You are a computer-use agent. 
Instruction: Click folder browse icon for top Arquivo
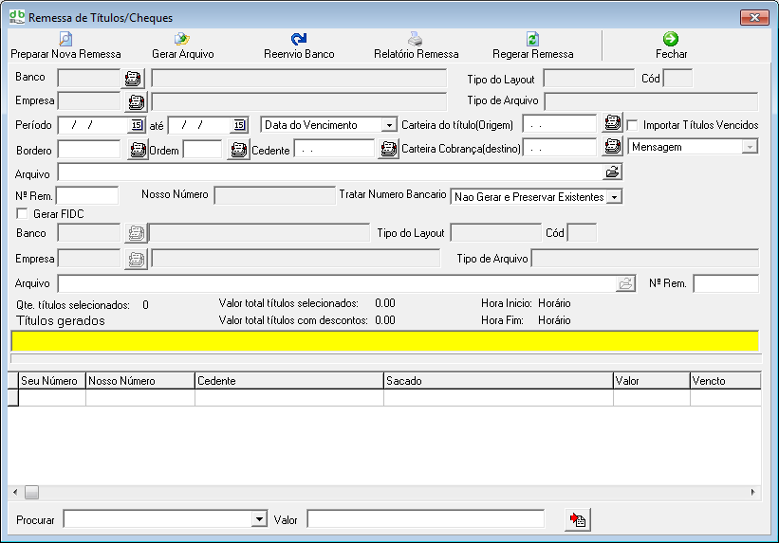pyautogui.click(x=613, y=172)
